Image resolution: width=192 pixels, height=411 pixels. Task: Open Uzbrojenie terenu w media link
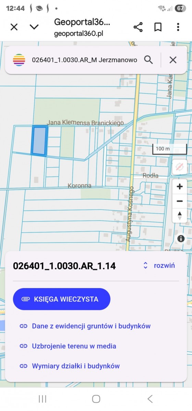[x=68, y=346]
